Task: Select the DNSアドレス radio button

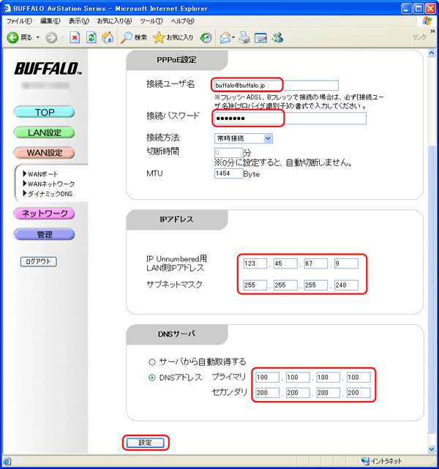Action: pos(152,378)
